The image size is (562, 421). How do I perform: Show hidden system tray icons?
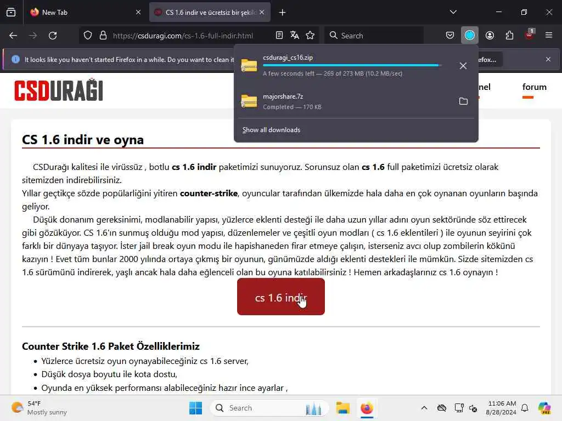424,408
